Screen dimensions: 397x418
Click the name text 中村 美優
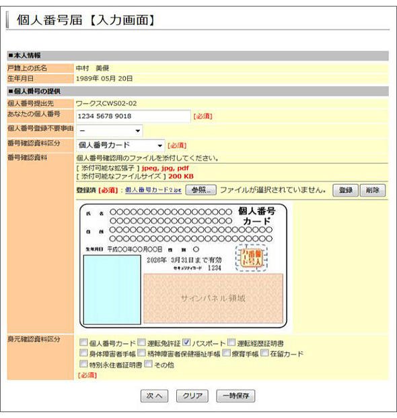[x=92, y=68]
